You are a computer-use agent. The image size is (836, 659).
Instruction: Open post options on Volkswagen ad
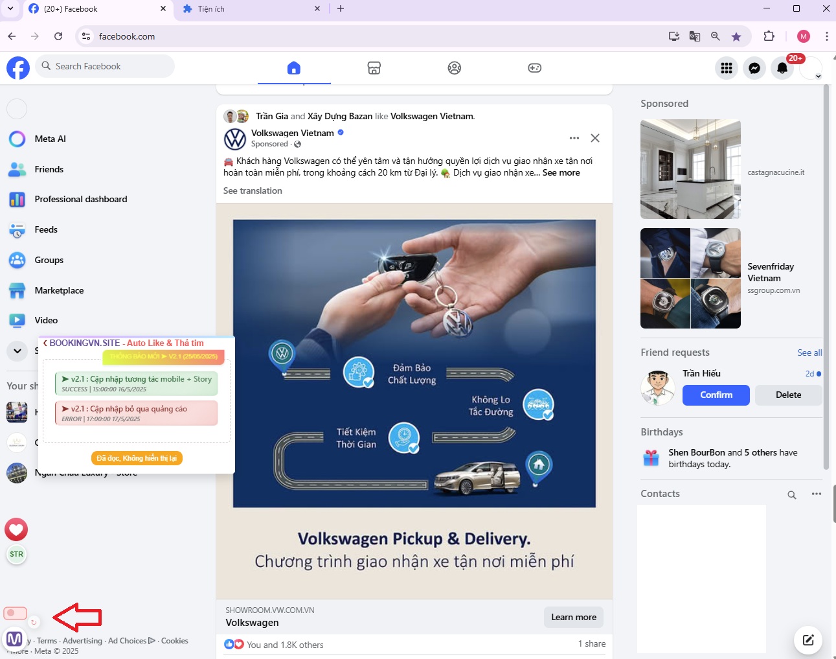click(x=574, y=138)
